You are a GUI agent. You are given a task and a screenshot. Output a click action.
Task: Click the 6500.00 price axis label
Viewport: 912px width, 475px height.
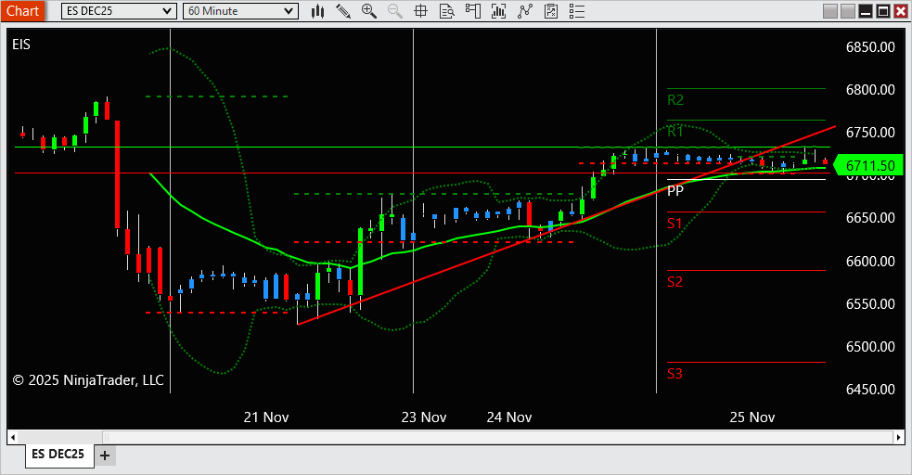tap(870, 347)
